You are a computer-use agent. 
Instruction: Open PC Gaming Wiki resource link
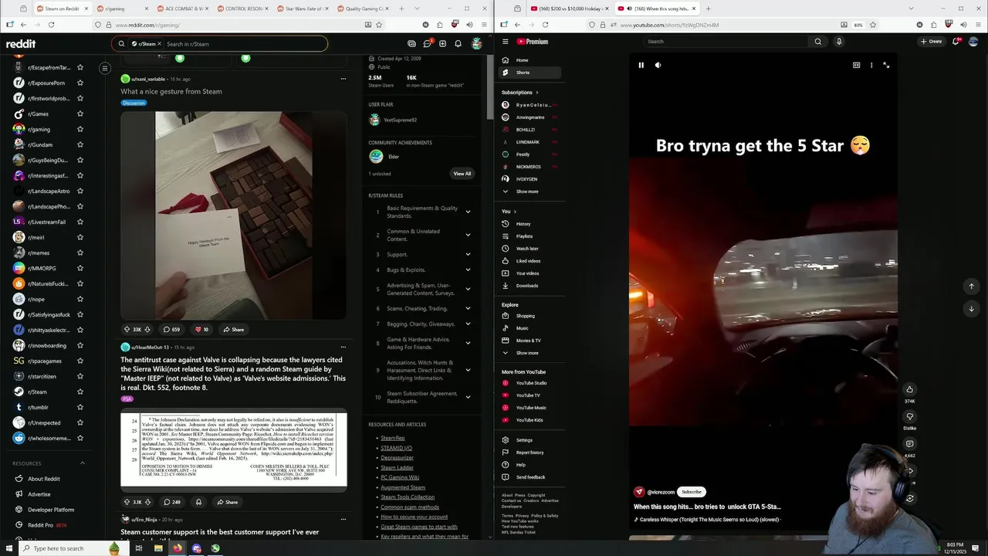pos(400,477)
